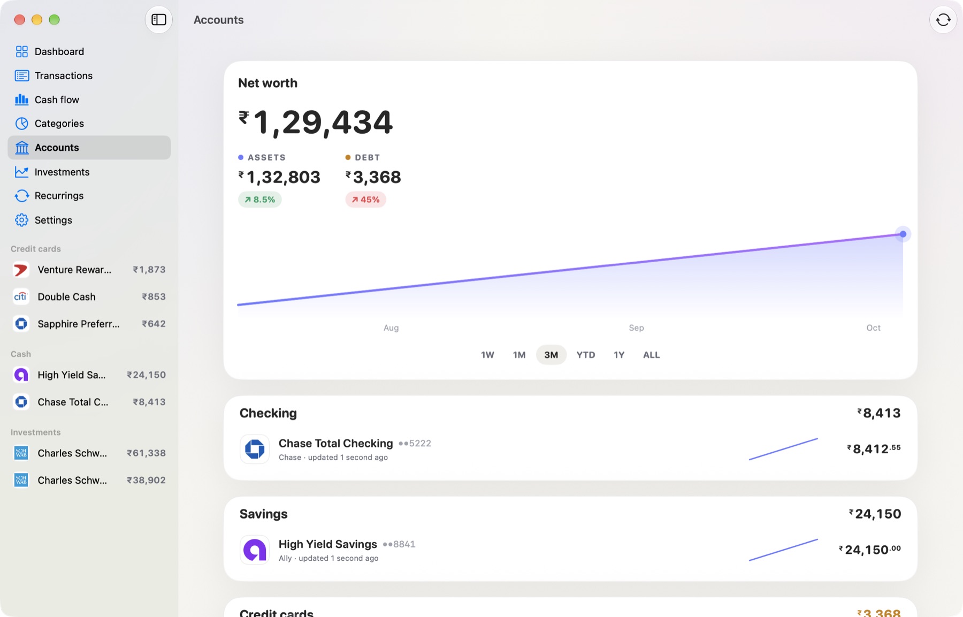Click the ₹1,29,434 net worth value

(x=316, y=123)
